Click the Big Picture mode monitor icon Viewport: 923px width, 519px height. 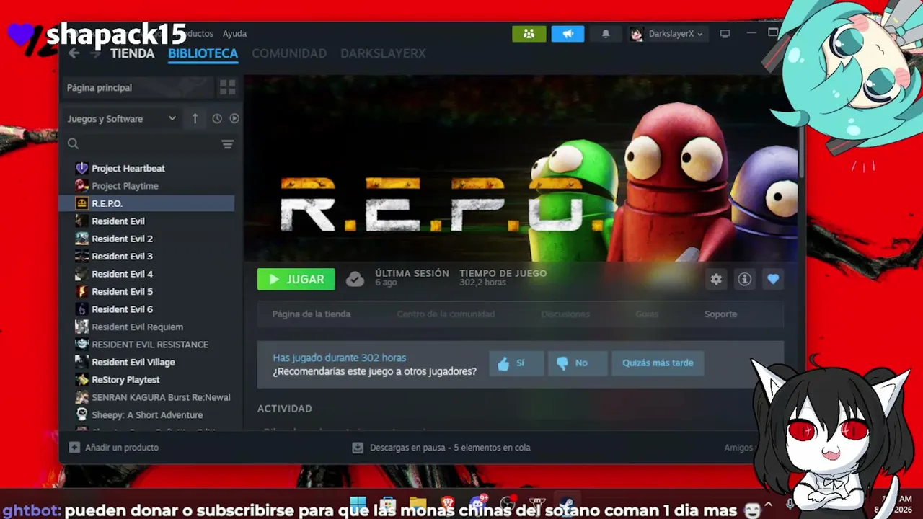[725, 33]
